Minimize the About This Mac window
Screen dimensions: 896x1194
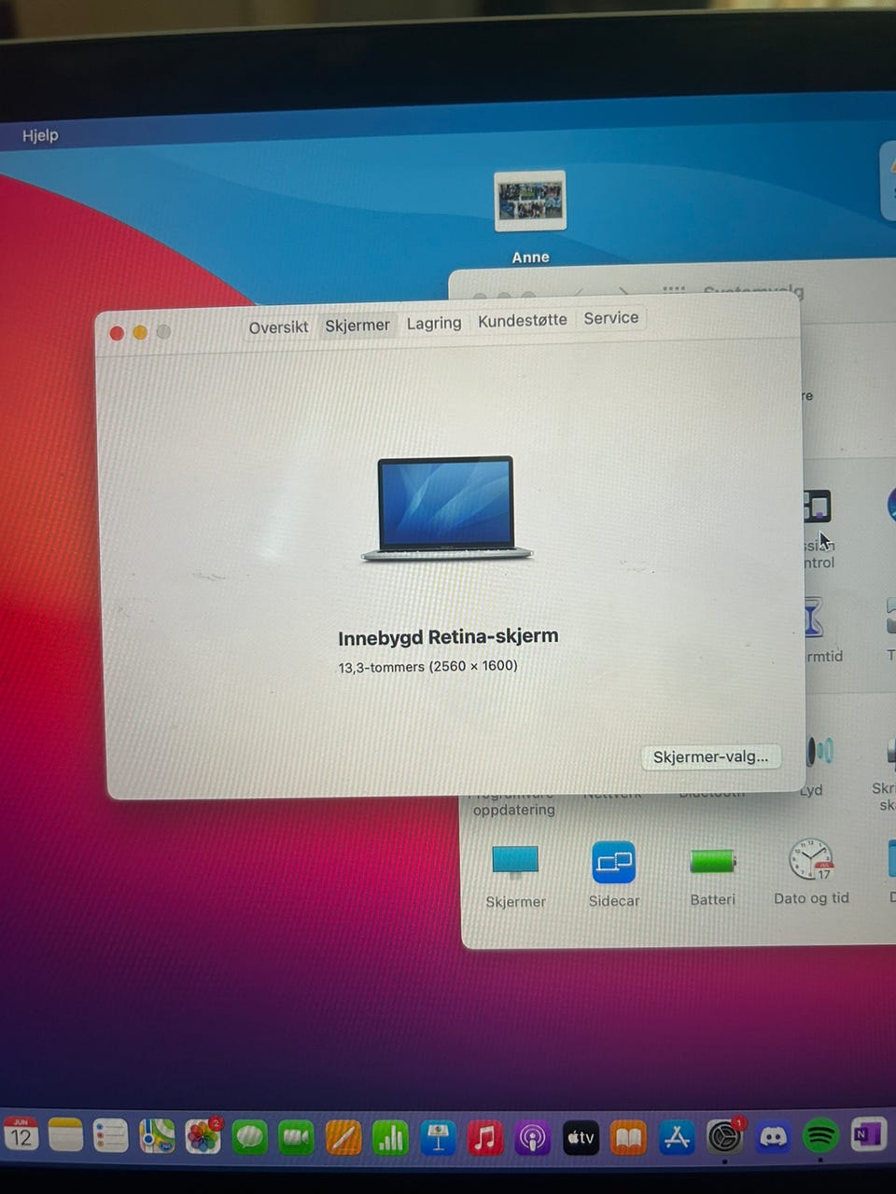(140, 332)
